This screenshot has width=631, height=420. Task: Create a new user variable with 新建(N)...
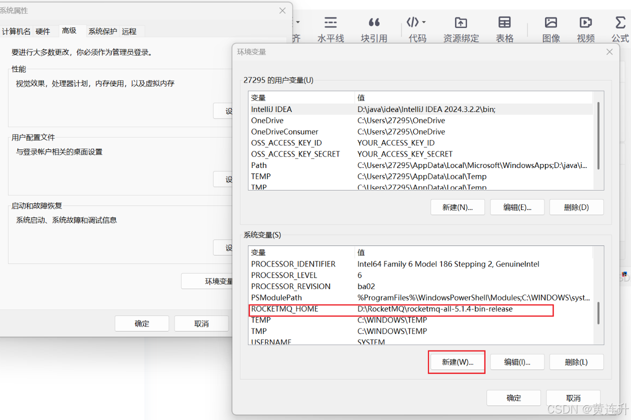coord(457,207)
